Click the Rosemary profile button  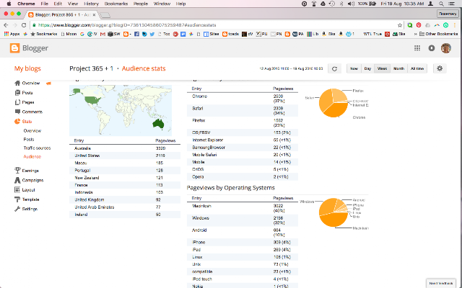(448, 14)
